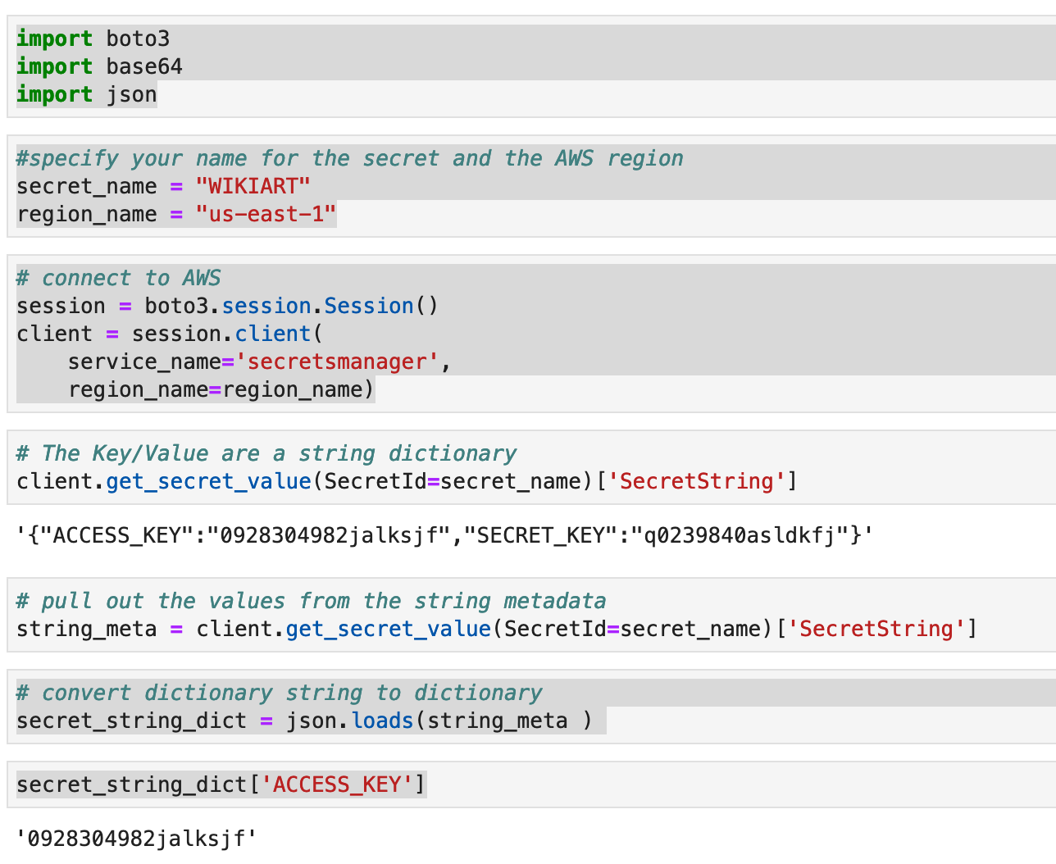Click the json.loads(string_meta) line

tap(304, 721)
